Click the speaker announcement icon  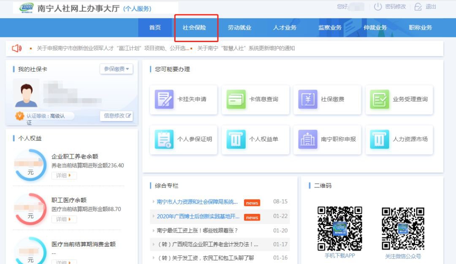point(17,48)
